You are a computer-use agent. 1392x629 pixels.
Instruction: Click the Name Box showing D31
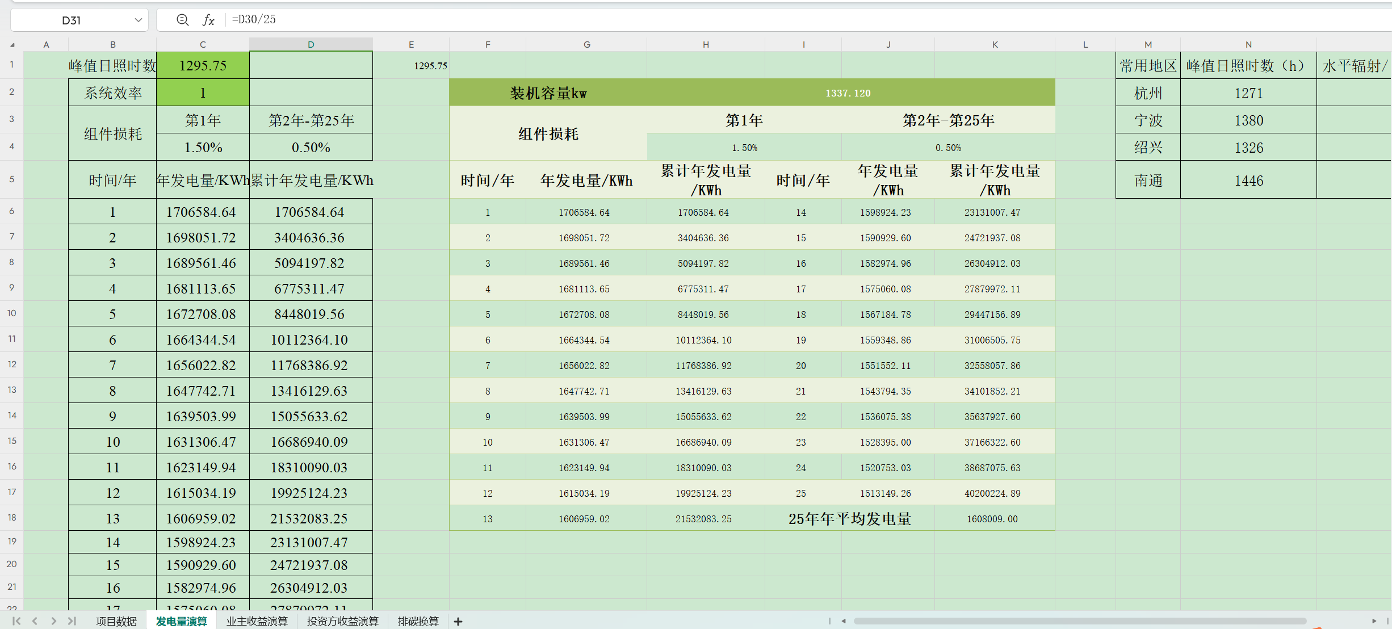(72, 20)
